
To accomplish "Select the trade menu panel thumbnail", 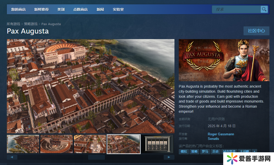I will click(x=157, y=144).
